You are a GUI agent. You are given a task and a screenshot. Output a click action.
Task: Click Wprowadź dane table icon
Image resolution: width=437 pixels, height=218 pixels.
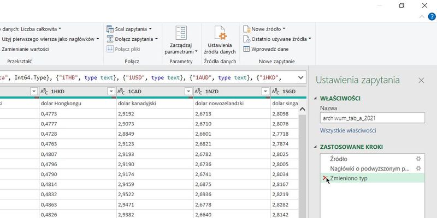(x=246, y=49)
